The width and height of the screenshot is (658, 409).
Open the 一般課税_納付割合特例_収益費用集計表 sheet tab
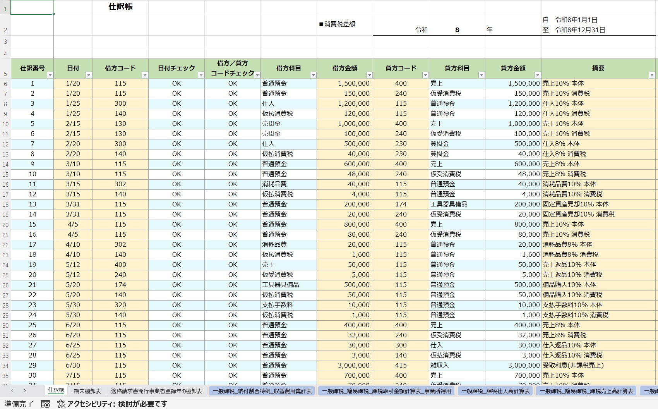pyautogui.click(x=262, y=391)
